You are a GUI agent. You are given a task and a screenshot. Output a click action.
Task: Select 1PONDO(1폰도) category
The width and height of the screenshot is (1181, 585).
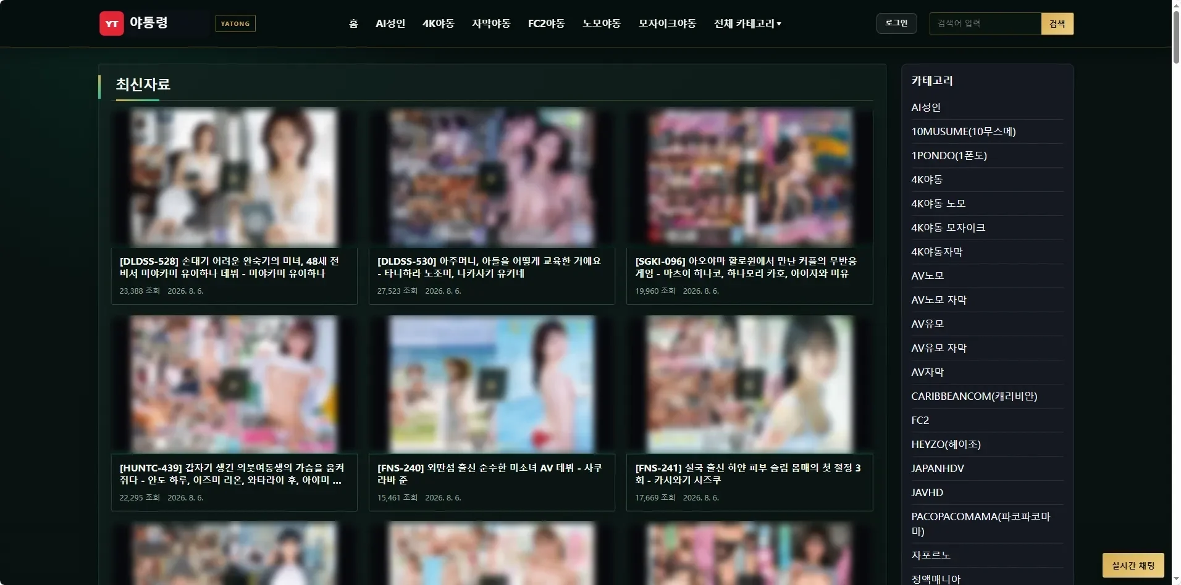tap(949, 156)
